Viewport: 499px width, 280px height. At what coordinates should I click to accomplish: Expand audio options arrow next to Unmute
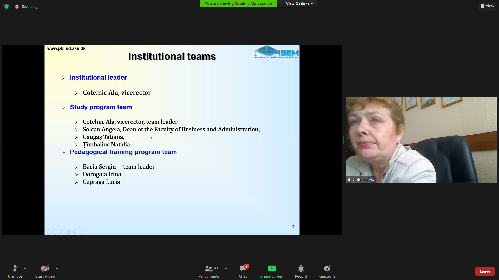25,269
